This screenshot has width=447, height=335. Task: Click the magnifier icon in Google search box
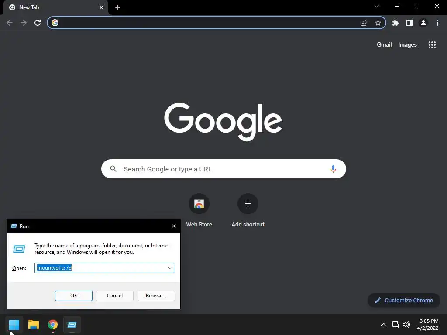(x=113, y=169)
